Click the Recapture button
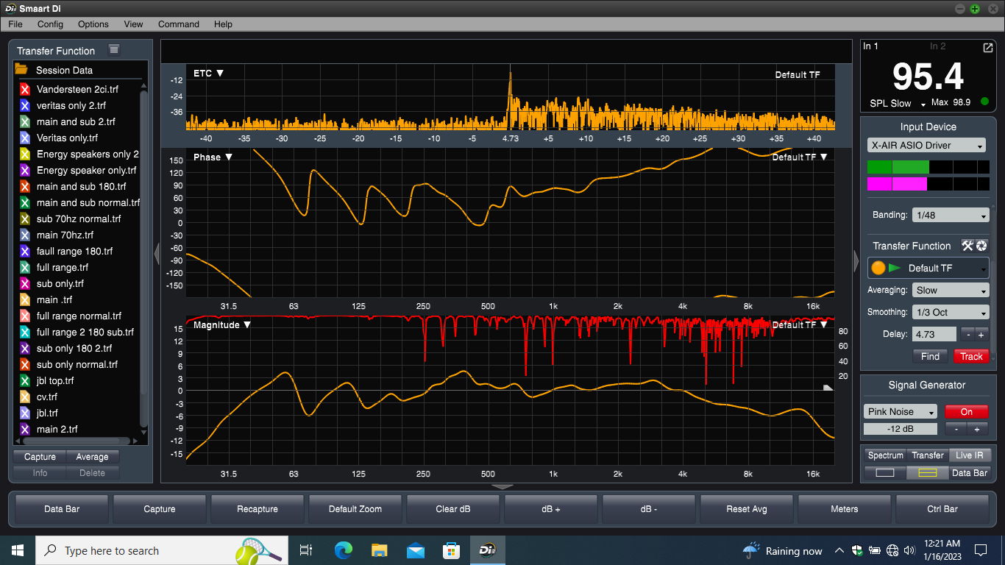1005x565 pixels. (258, 508)
